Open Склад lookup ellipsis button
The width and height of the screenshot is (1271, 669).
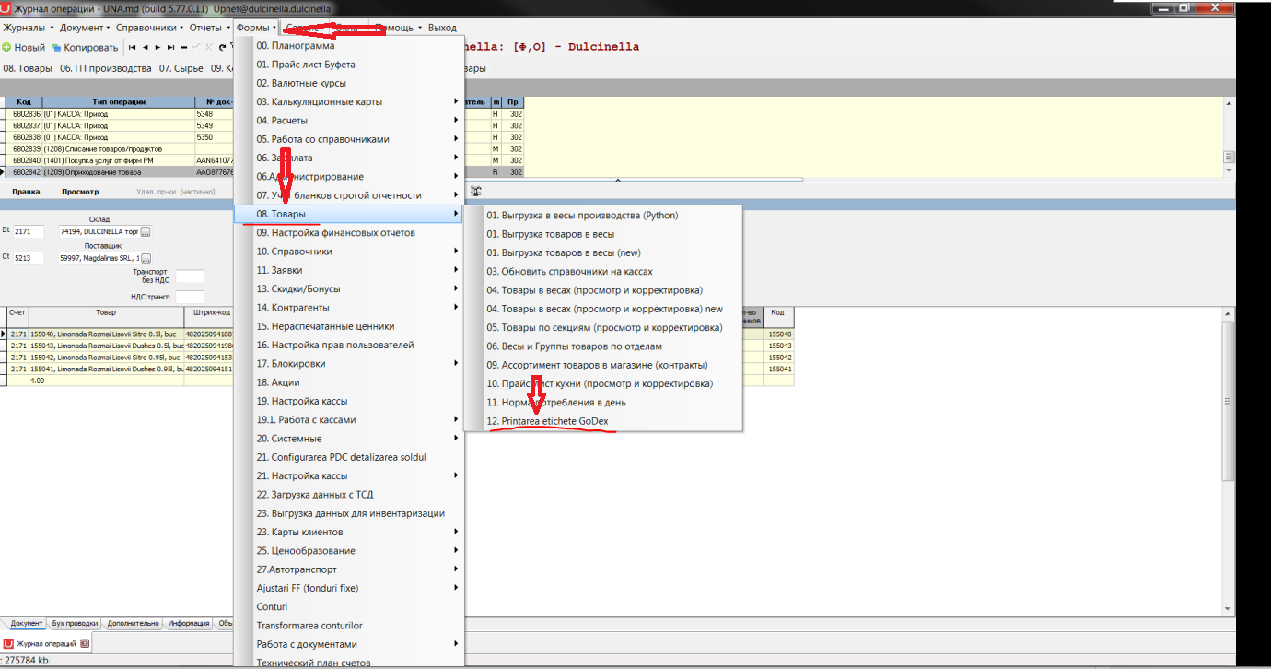(x=146, y=231)
